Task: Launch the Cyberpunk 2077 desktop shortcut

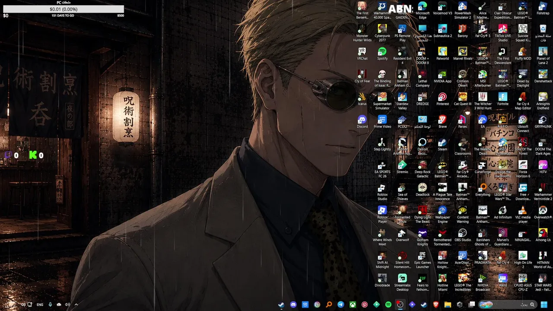Action: click(x=382, y=33)
